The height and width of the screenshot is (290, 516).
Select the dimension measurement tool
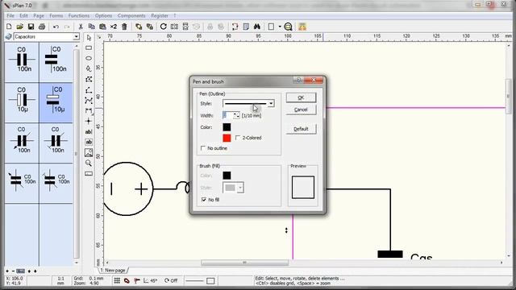[89, 111]
